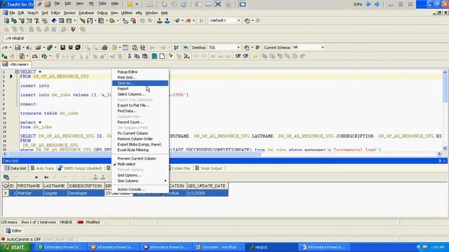Open the Session menu in menu bar
449x252 pixels.
pos(69,13)
